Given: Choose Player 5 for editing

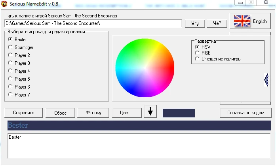Looking at the screenshot, I should [10, 79].
